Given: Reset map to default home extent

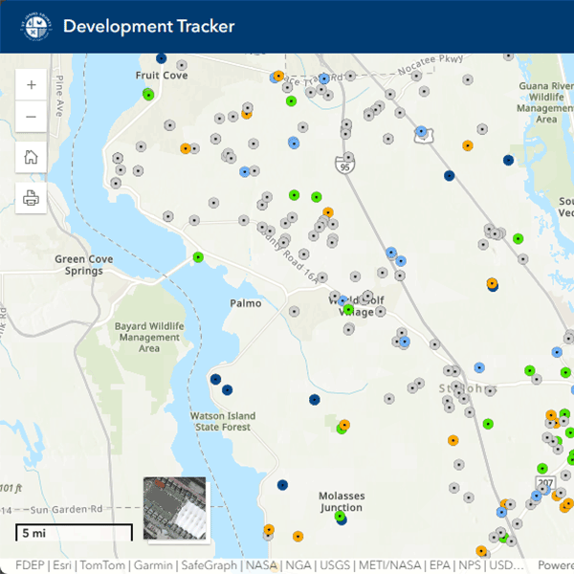Looking at the screenshot, I should tap(31, 158).
